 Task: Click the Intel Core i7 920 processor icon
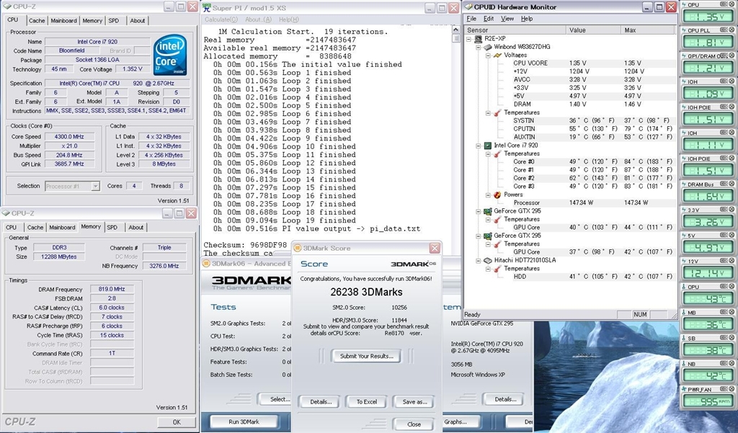[488, 146]
